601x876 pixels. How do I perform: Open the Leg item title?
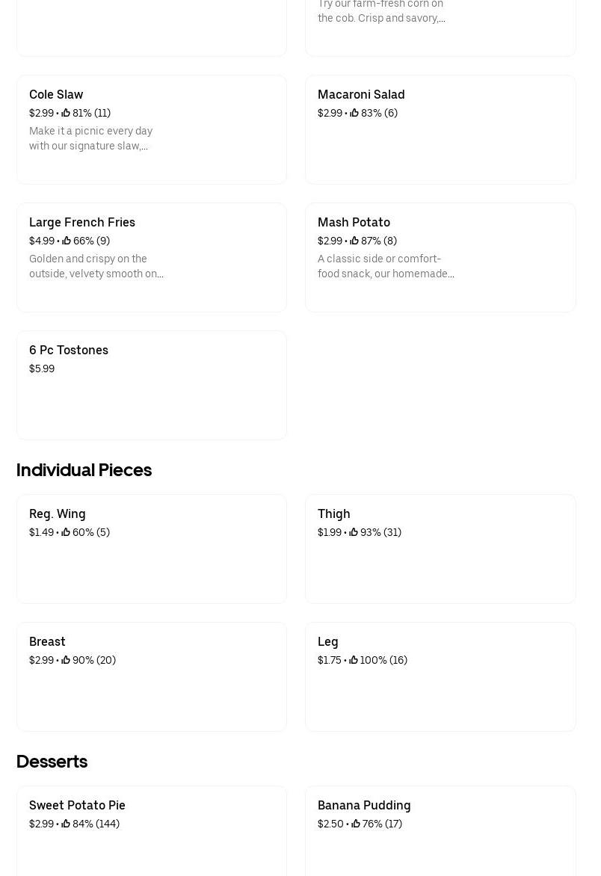click(x=328, y=641)
